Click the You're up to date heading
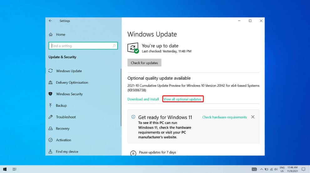The image size is (310, 173). pos(160,46)
